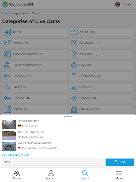Open the Bridges (168) category
Screen dimensions: 136x182
point(35,98)
